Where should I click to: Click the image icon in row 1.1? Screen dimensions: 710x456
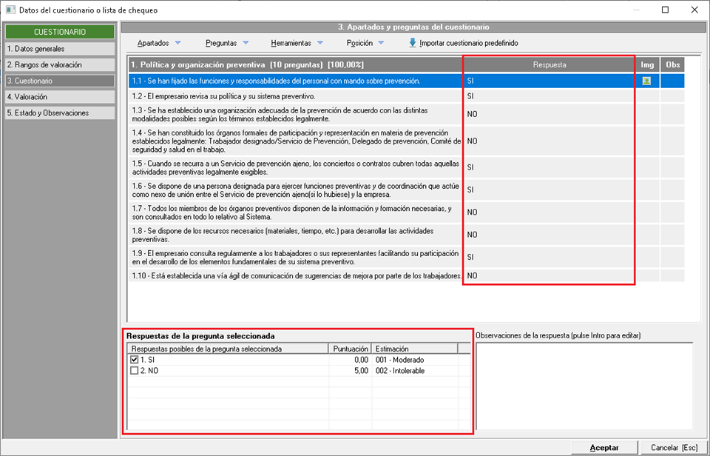point(646,81)
